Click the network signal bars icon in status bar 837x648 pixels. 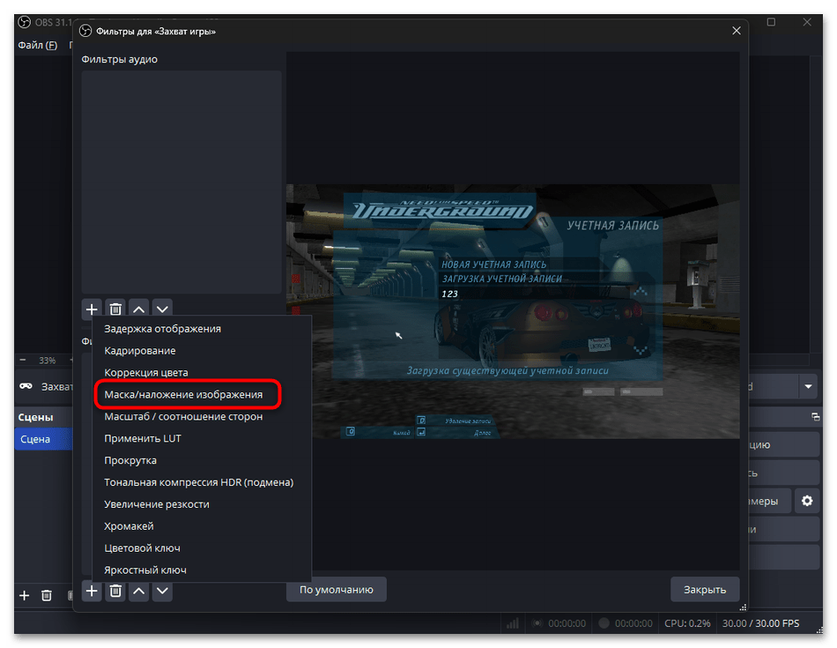[513, 623]
